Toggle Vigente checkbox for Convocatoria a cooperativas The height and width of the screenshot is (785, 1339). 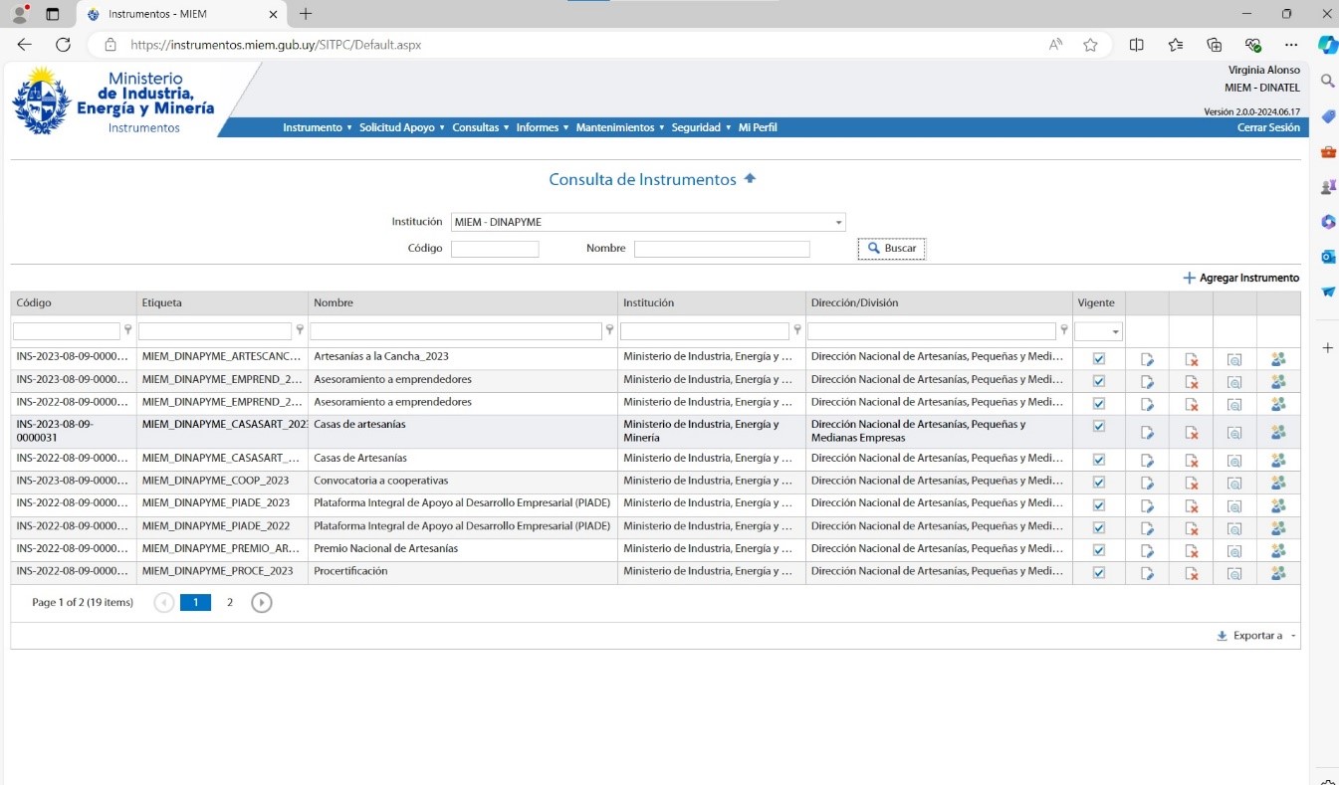(x=1099, y=483)
